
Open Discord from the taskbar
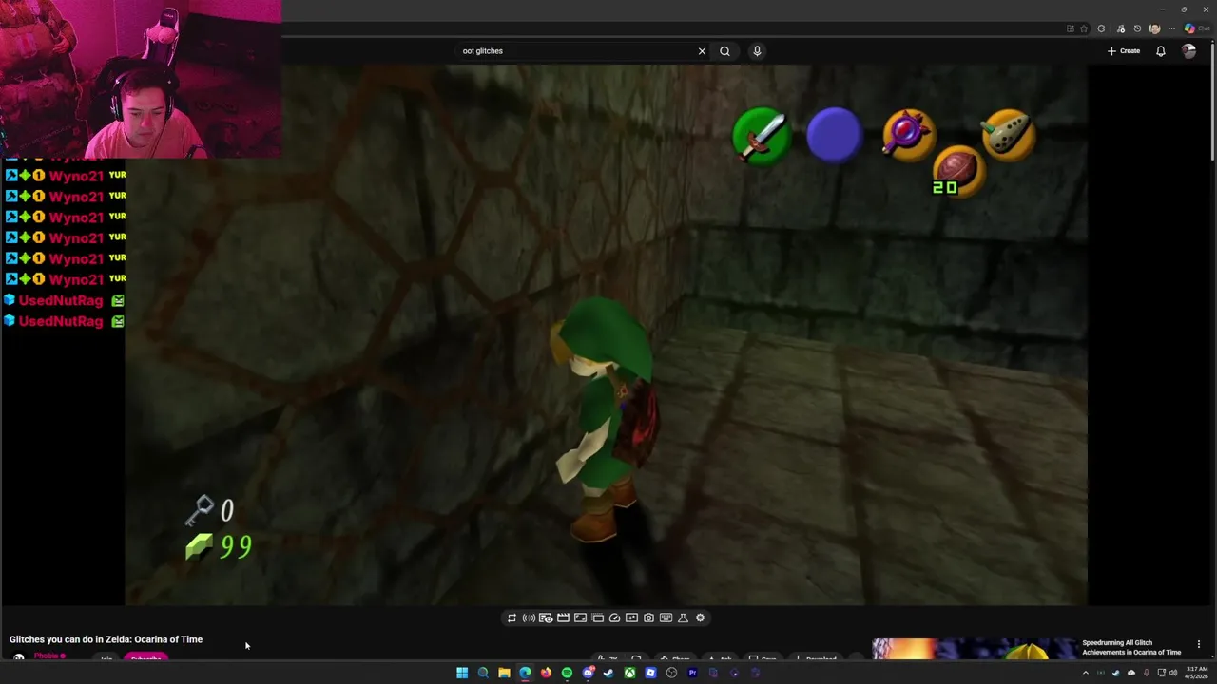588,673
